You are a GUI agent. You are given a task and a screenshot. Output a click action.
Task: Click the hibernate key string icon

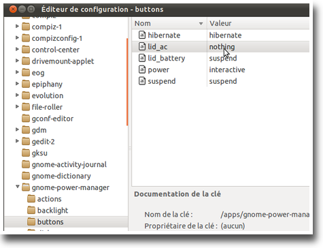pyautogui.click(x=142, y=35)
